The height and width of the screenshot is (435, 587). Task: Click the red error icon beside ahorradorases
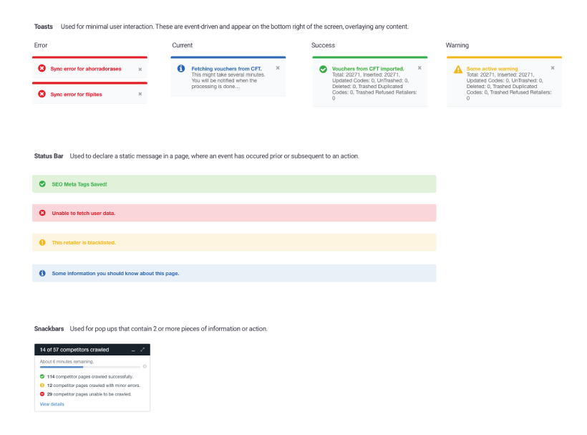point(42,68)
